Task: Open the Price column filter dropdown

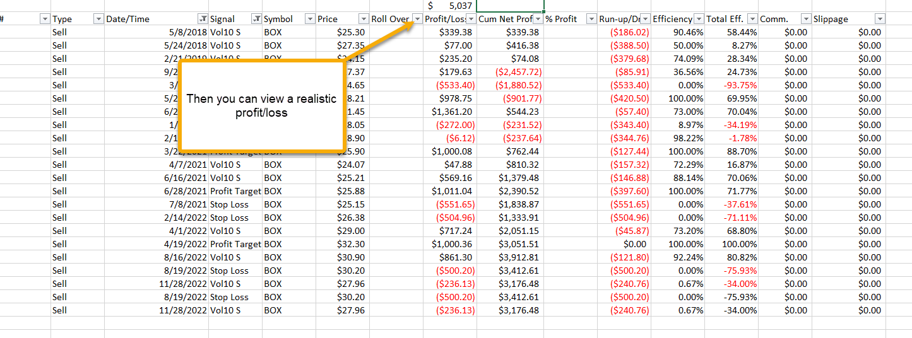Action: click(x=364, y=19)
